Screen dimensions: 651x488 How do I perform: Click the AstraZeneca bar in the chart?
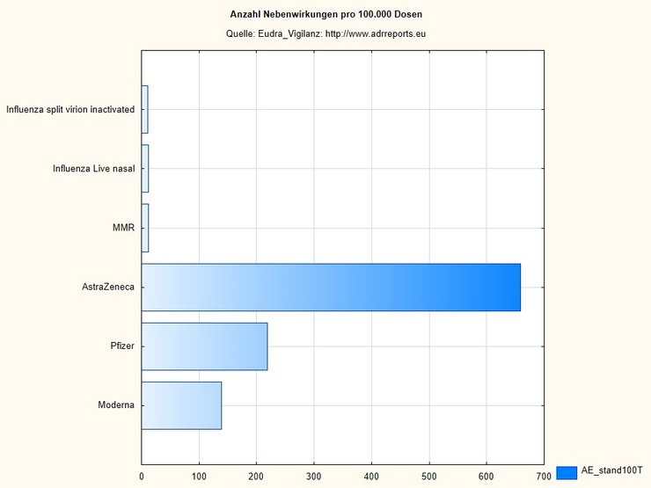pos(331,288)
